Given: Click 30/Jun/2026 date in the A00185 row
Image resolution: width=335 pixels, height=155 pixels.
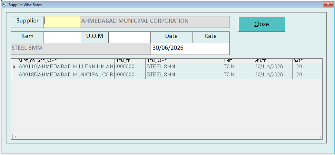Looking at the screenshot, I should (x=273, y=75).
